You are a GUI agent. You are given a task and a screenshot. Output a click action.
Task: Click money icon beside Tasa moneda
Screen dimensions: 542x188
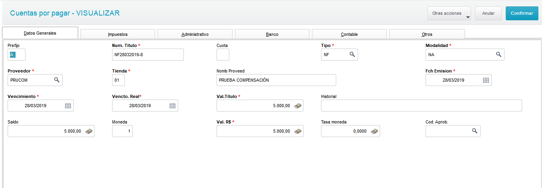pyautogui.click(x=374, y=131)
